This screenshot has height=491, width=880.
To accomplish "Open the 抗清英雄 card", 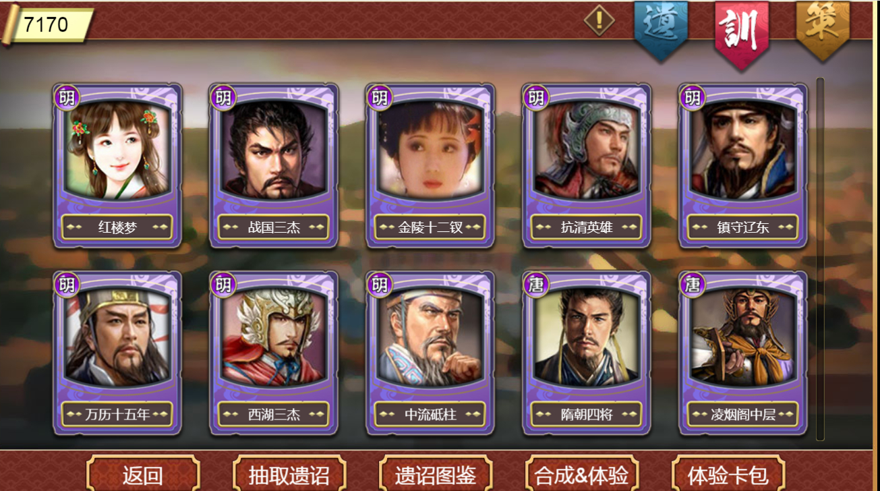I will 587,166.
